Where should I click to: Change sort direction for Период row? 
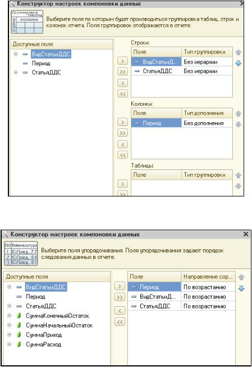pos(208,287)
